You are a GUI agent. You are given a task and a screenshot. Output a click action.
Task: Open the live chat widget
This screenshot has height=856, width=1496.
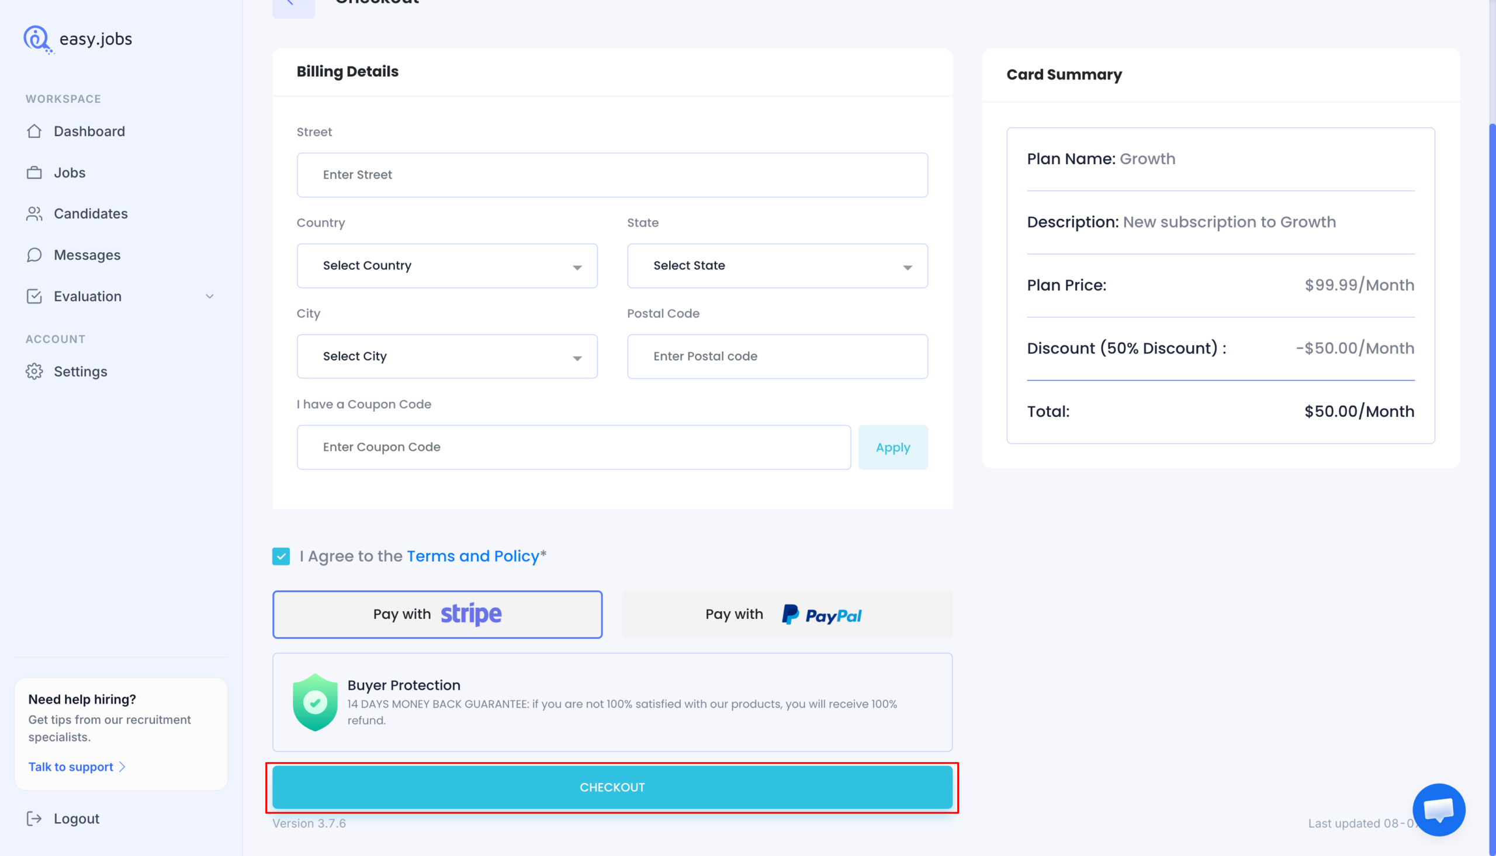[x=1438, y=809]
